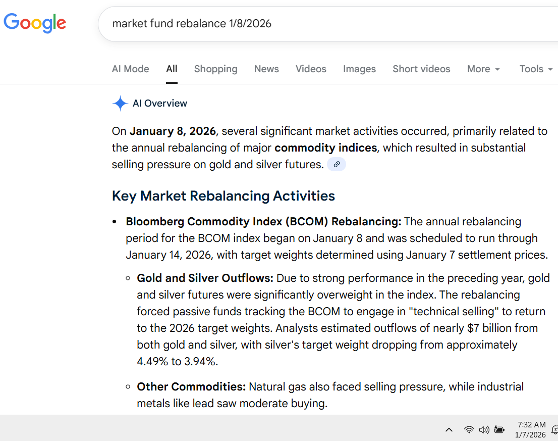View Images search results
Screen dimensions: 558x441
pyautogui.click(x=359, y=69)
